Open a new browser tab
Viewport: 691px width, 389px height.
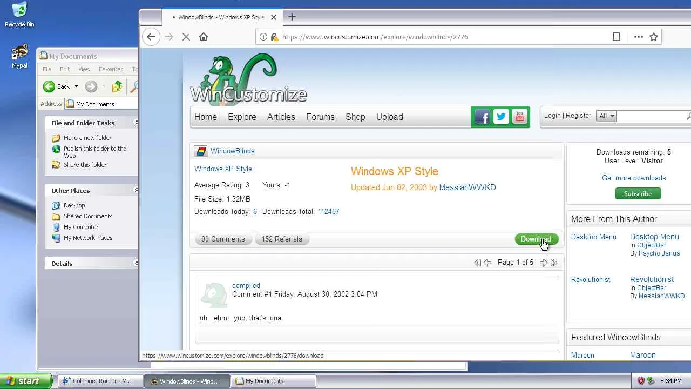point(292,17)
